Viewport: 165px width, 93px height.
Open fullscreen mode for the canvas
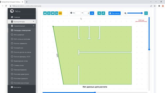[x=146, y=13]
